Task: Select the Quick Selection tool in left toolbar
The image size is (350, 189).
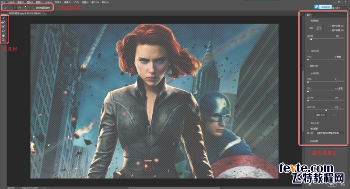Action: [x=3, y=18]
